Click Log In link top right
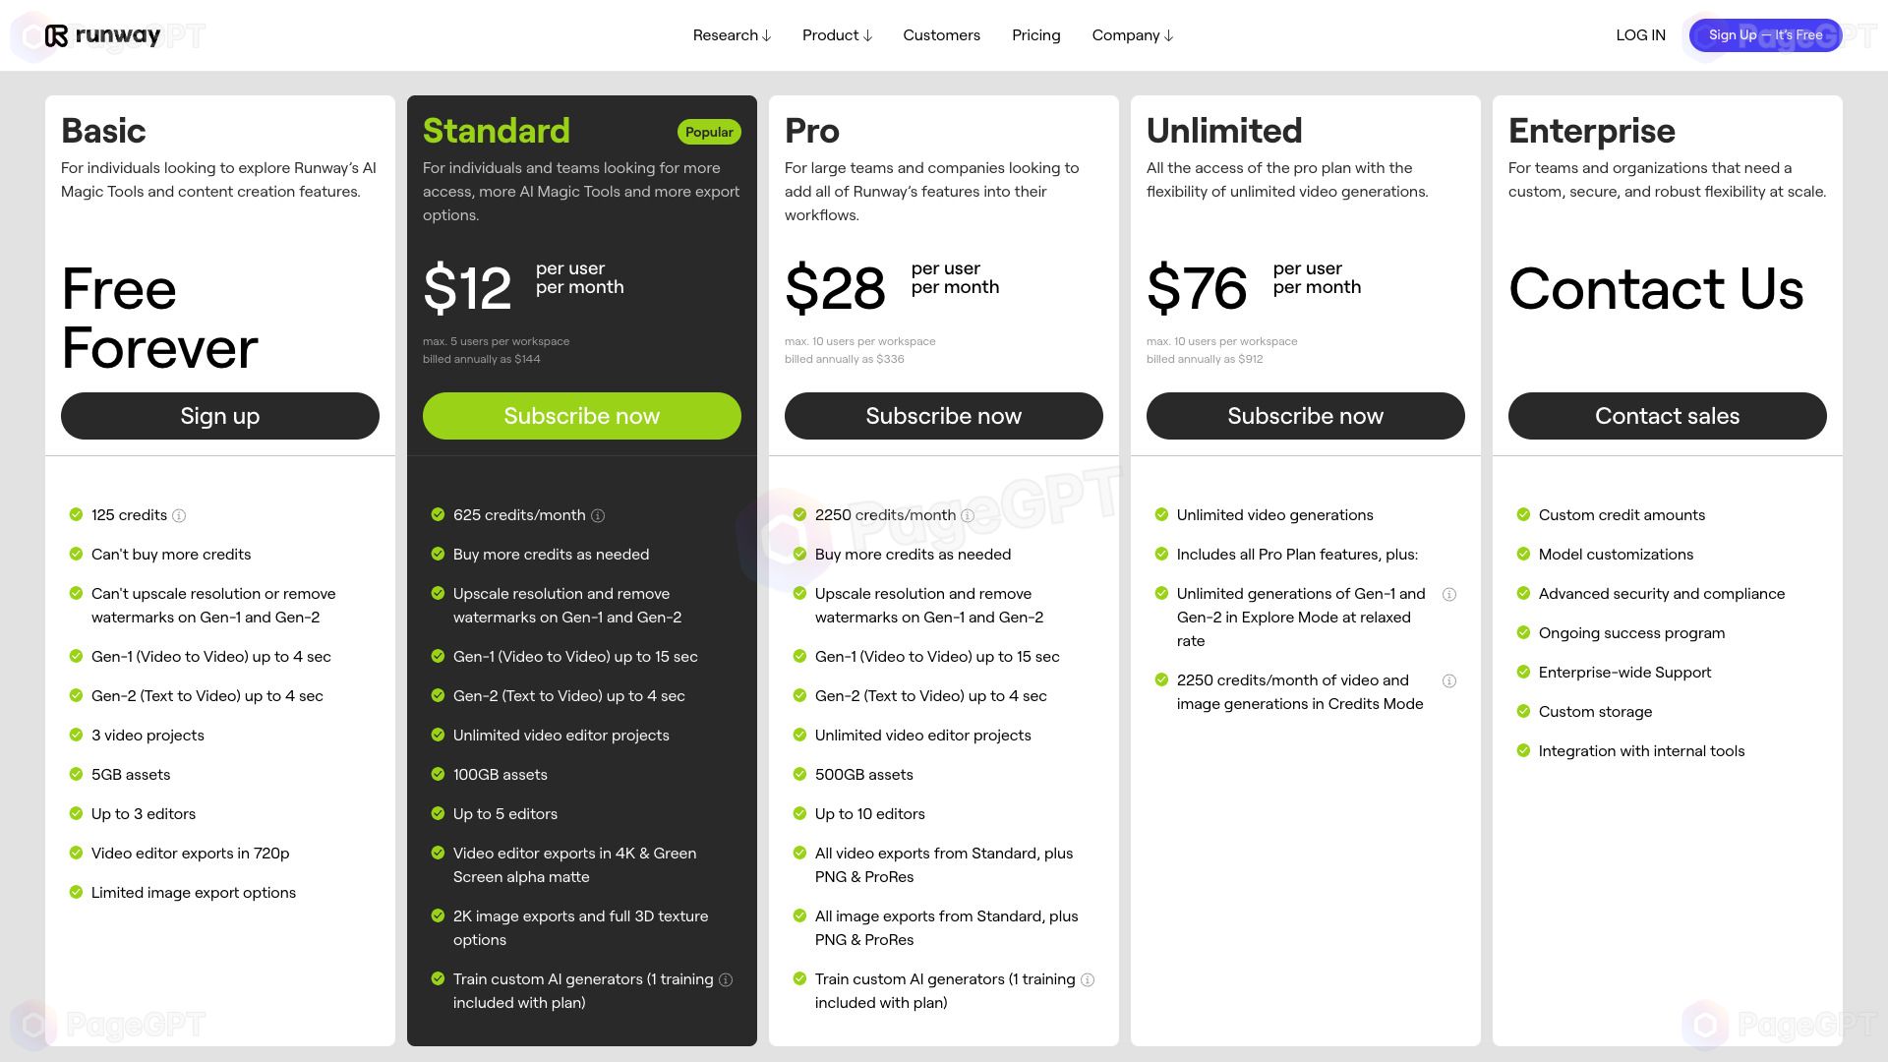 [x=1640, y=35]
